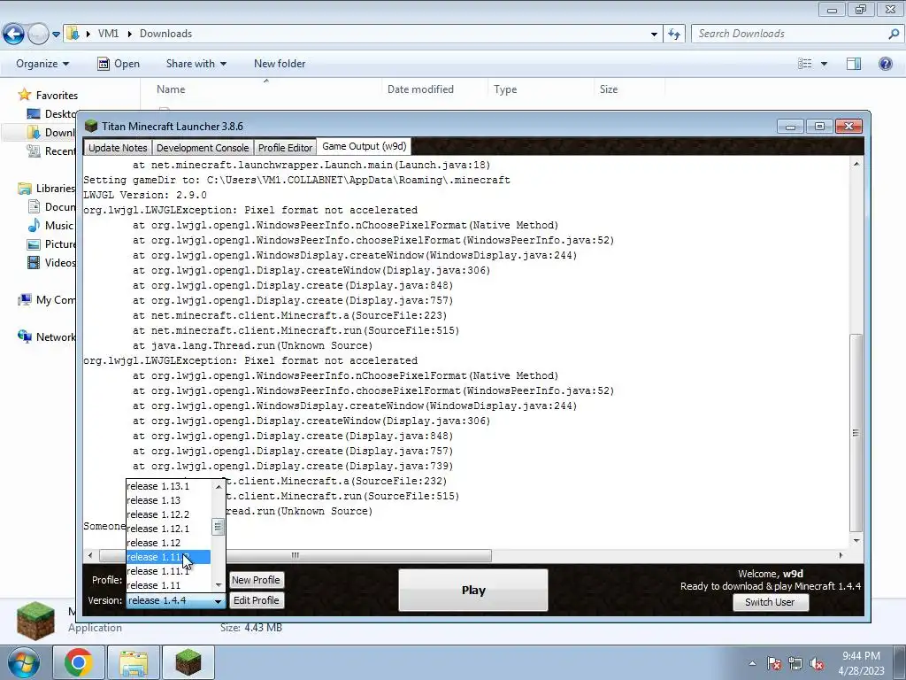Click version list scroll down arrow
The width and height of the screenshot is (906, 680).
click(x=219, y=584)
